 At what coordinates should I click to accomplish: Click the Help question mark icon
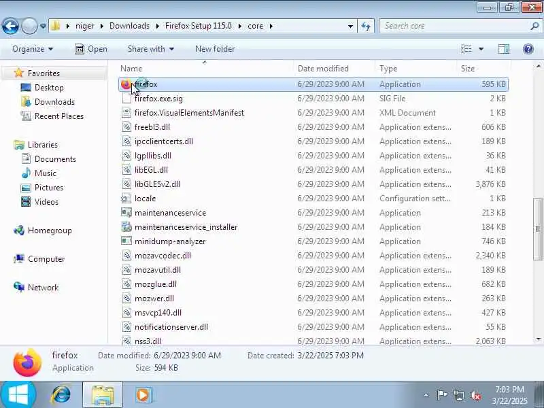[528, 49]
